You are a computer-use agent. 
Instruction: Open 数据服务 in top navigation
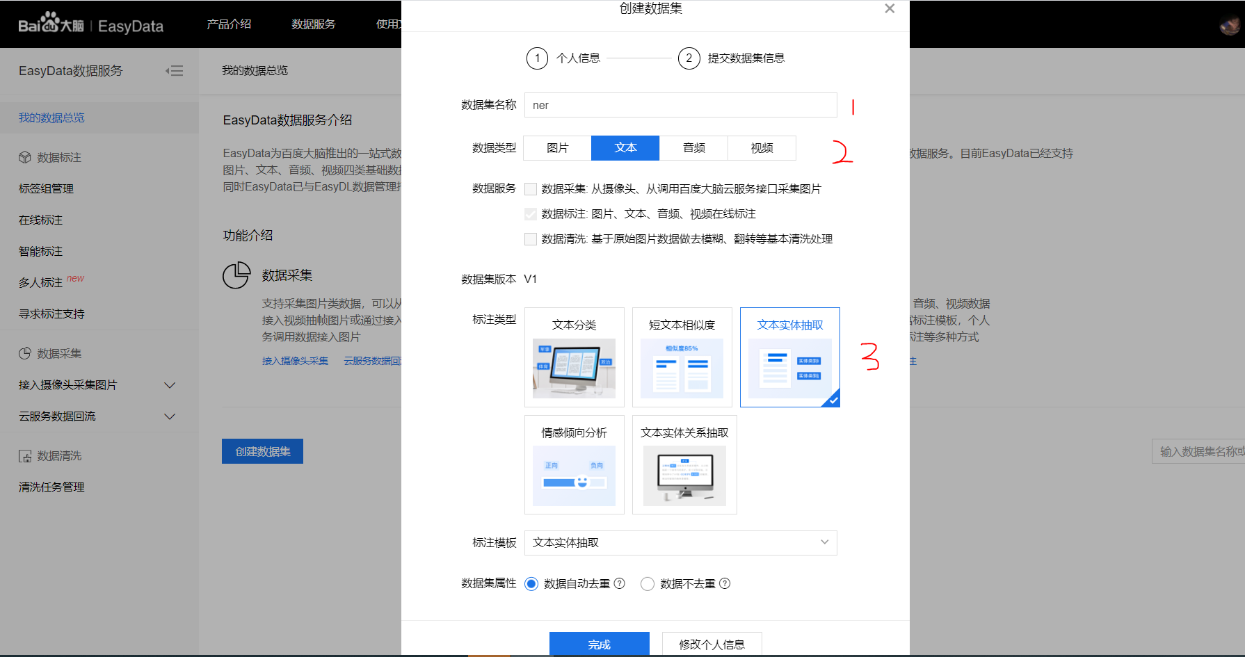coord(314,24)
